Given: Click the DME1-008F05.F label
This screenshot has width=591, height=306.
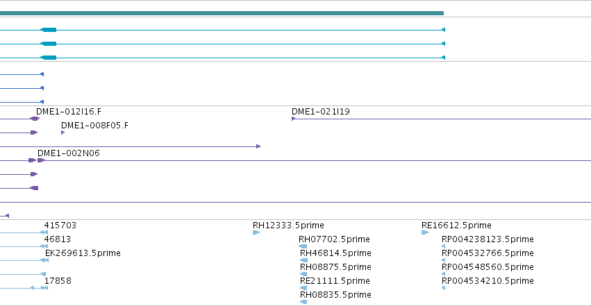Looking at the screenshot, I should coord(94,126).
